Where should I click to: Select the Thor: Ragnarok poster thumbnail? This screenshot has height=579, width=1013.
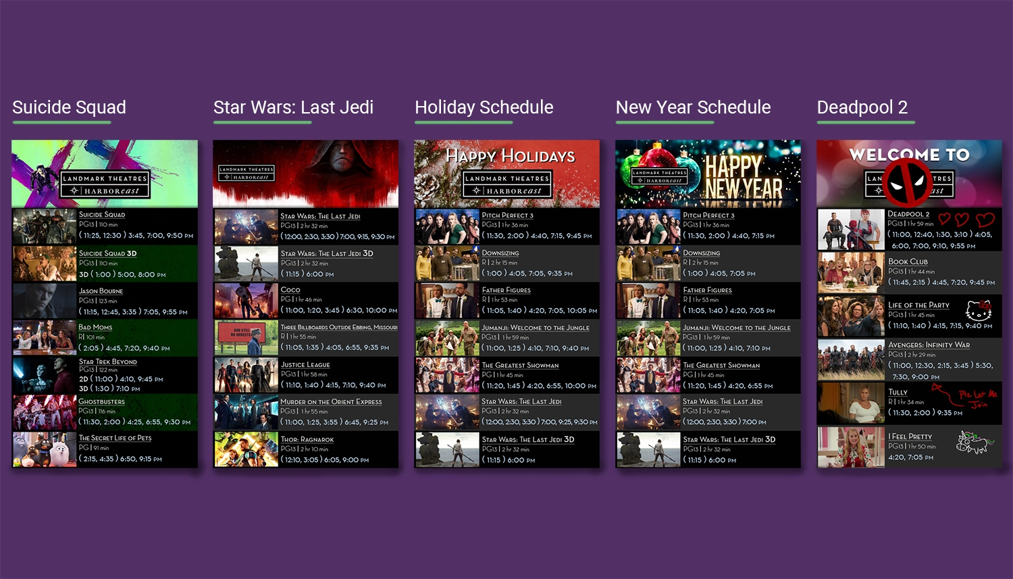(x=246, y=449)
